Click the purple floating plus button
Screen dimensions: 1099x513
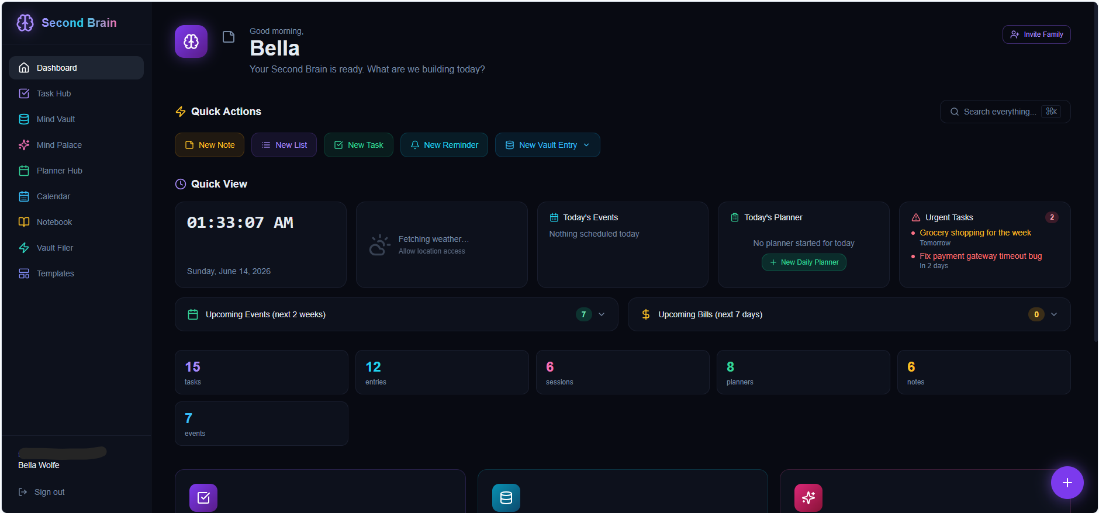[1067, 483]
